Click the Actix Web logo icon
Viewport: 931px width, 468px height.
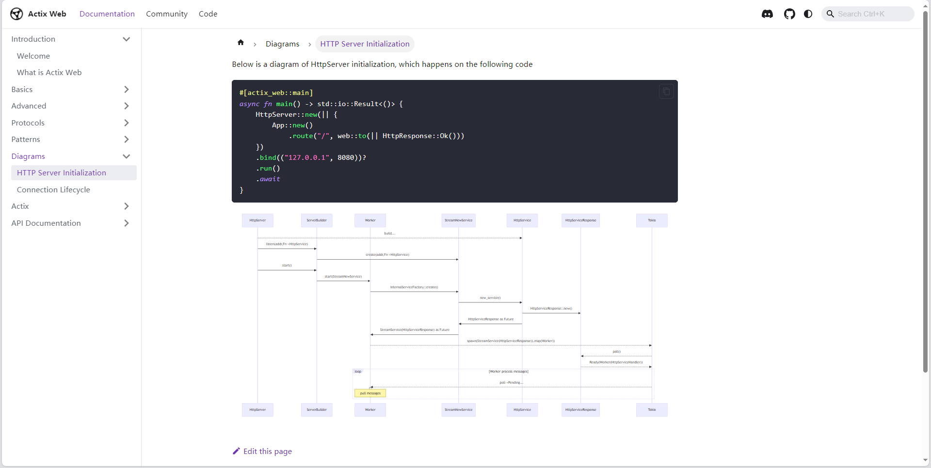click(x=16, y=14)
